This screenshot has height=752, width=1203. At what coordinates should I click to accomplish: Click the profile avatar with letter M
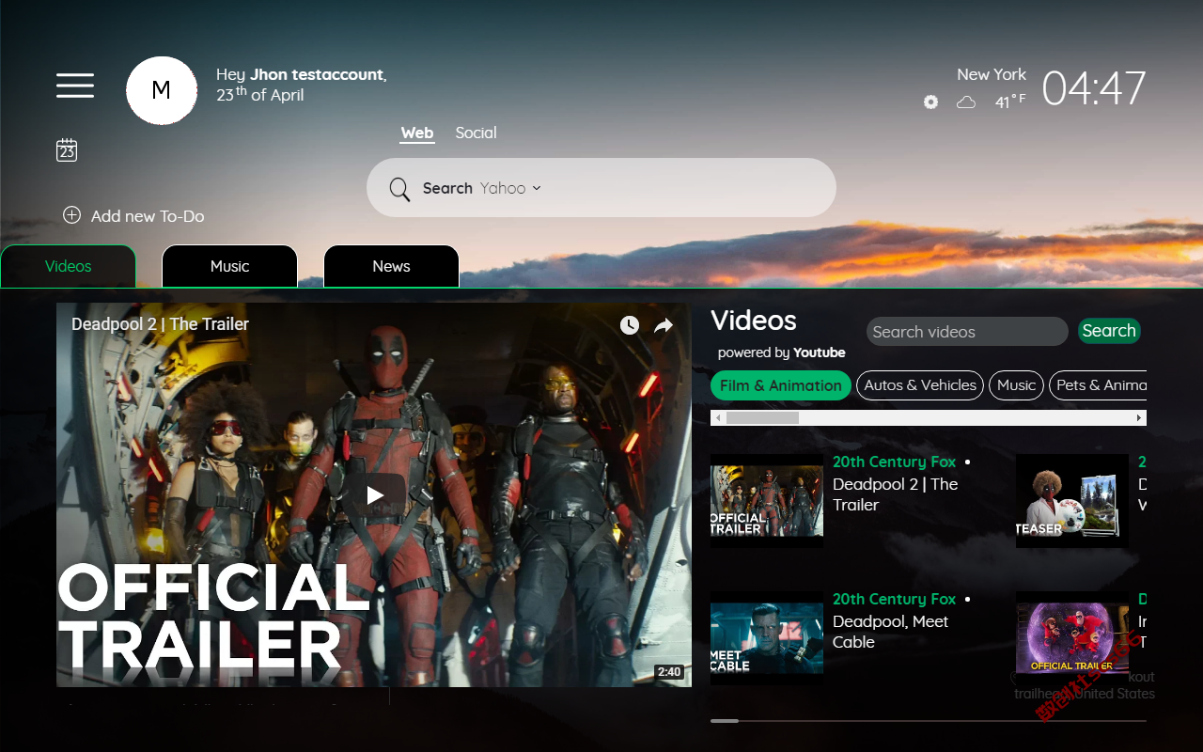pos(162,90)
